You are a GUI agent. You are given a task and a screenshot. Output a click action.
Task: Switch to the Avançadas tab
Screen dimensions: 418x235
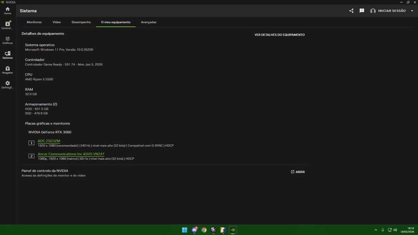[x=148, y=22]
